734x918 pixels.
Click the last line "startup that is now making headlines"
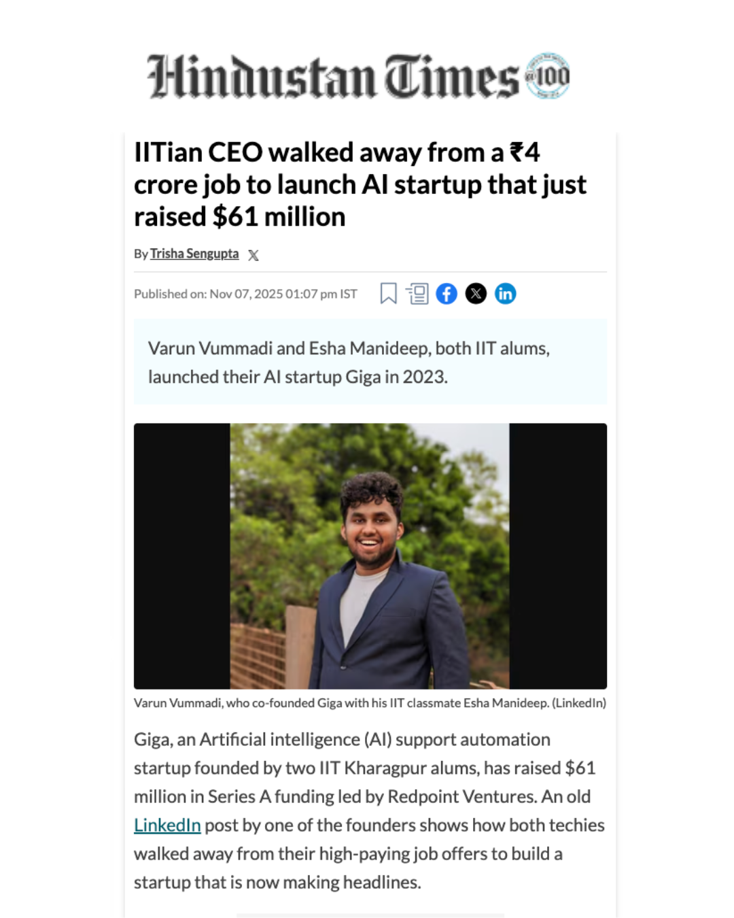pyautogui.click(x=277, y=882)
